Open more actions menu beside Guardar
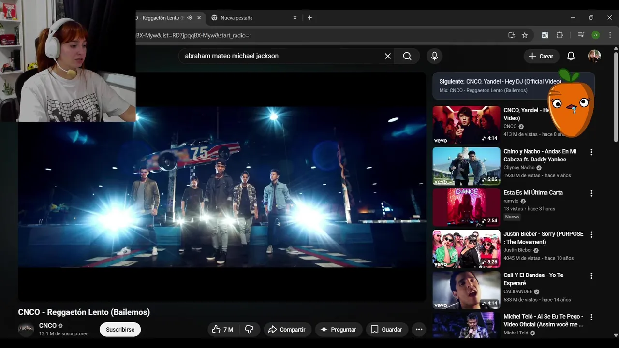The width and height of the screenshot is (619, 348). tap(419, 330)
